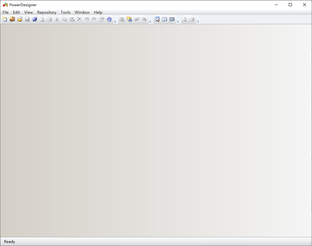Maximize the PowerDesigner window

pyautogui.click(x=290, y=5)
